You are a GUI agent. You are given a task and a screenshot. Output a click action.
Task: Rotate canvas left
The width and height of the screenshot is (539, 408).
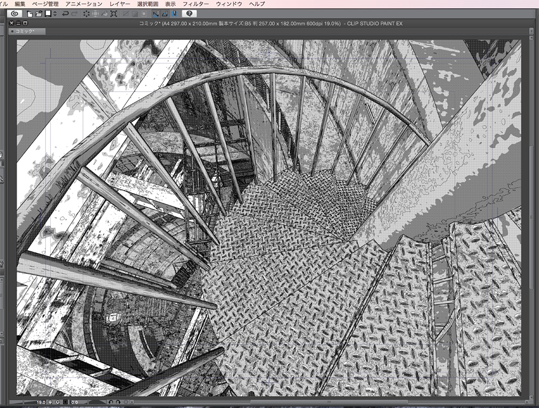111,402
